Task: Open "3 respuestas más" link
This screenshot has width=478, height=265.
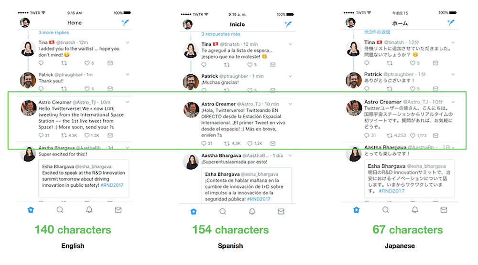Action: pos(221,34)
